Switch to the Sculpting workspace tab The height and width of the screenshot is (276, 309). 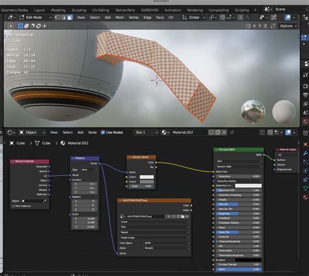(79, 10)
